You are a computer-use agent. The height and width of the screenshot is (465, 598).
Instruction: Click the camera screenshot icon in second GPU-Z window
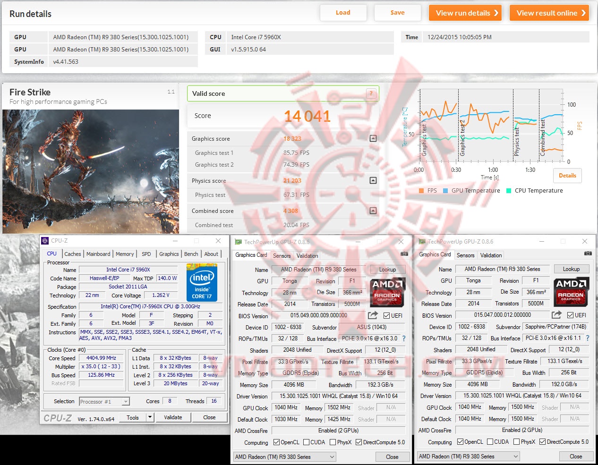588,254
